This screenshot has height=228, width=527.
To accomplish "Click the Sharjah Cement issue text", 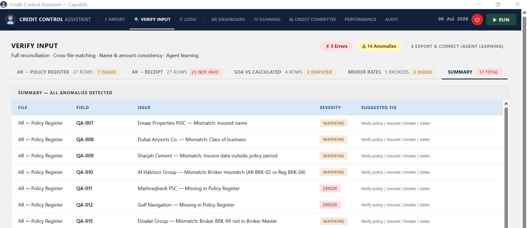I will point(207,156).
